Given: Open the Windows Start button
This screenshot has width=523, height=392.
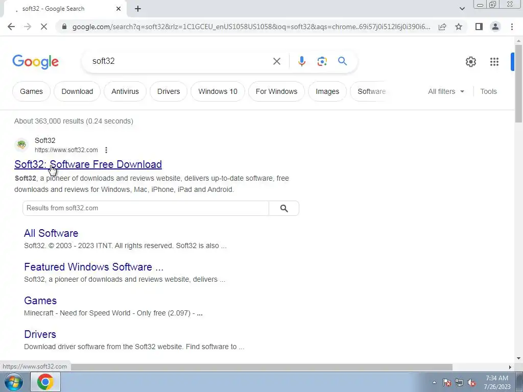Looking at the screenshot, I should pyautogui.click(x=13, y=382).
